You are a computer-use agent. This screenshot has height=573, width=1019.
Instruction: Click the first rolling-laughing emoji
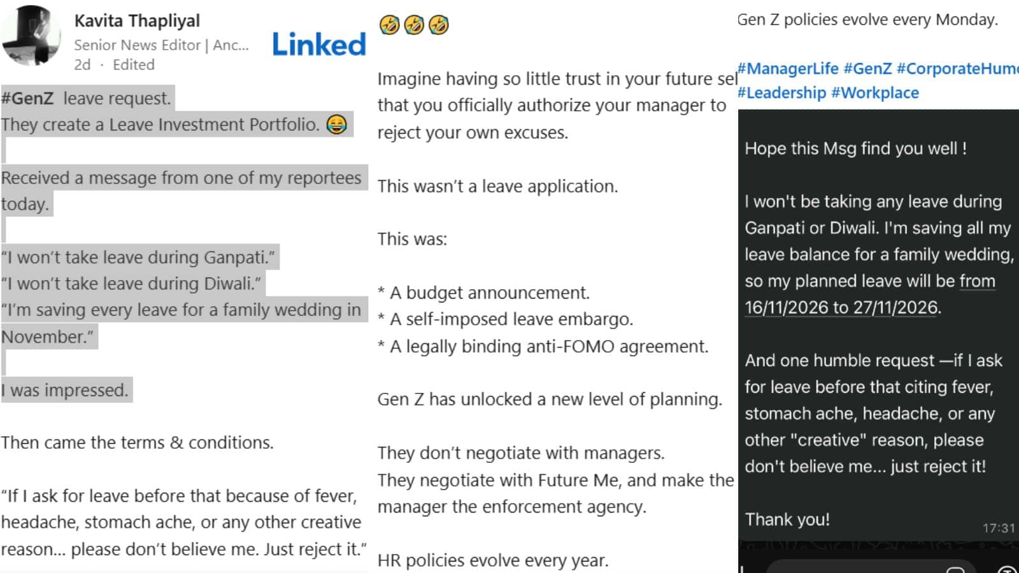coord(389,25)
